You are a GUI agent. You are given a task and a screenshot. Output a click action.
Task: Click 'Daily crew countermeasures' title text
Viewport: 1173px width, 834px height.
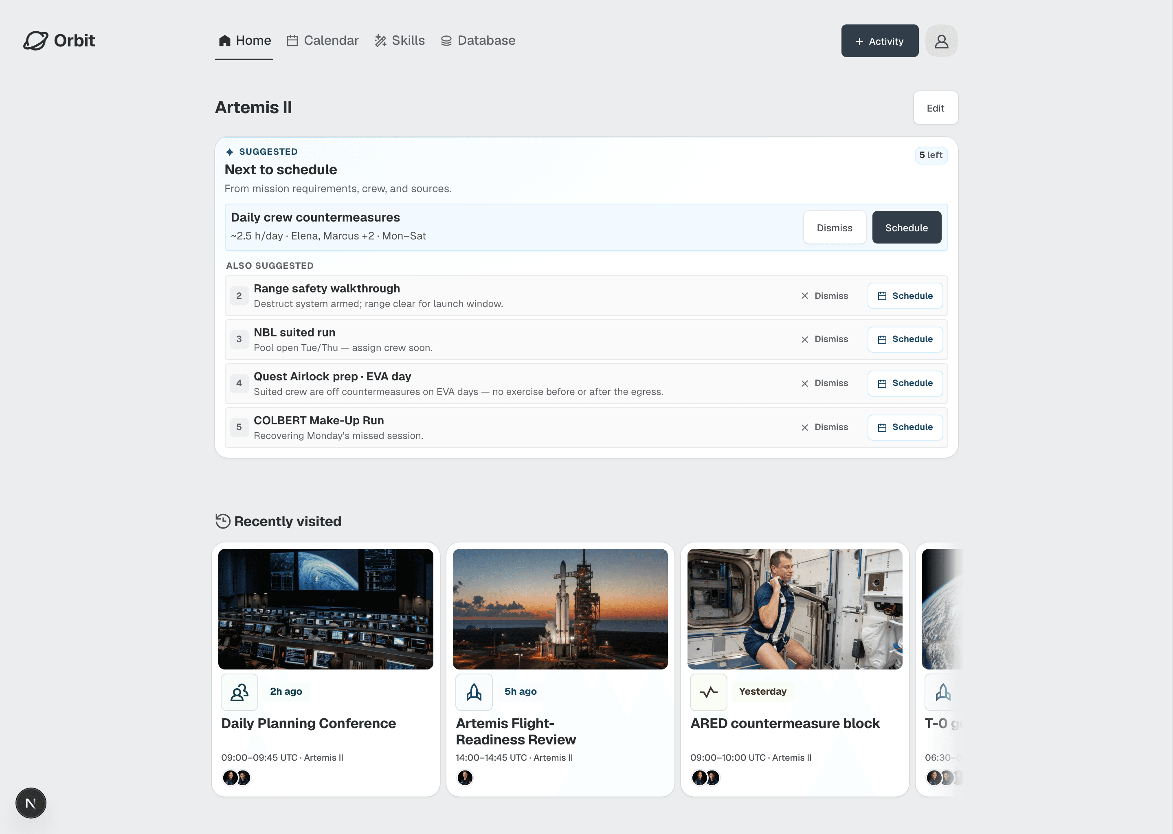tap(315, 218)
